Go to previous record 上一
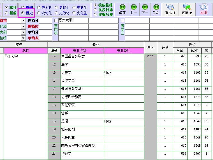The height and width of the screenshot is (160, 213). [133, 10]
